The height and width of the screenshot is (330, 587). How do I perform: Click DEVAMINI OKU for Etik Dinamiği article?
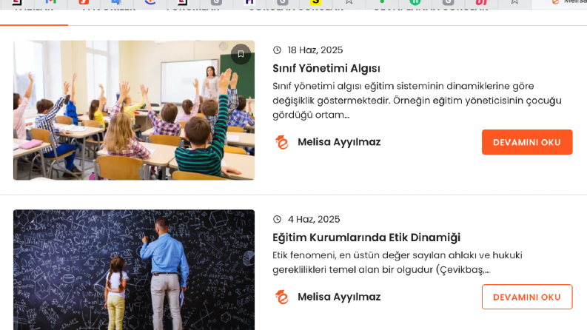click(x=527, y=297)
